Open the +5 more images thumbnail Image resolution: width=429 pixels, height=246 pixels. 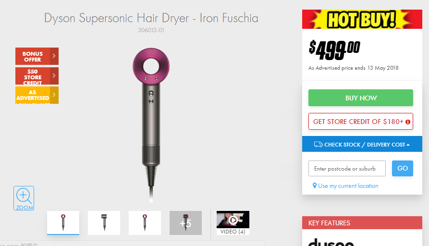pyautogui.click(x=185, y=223)
